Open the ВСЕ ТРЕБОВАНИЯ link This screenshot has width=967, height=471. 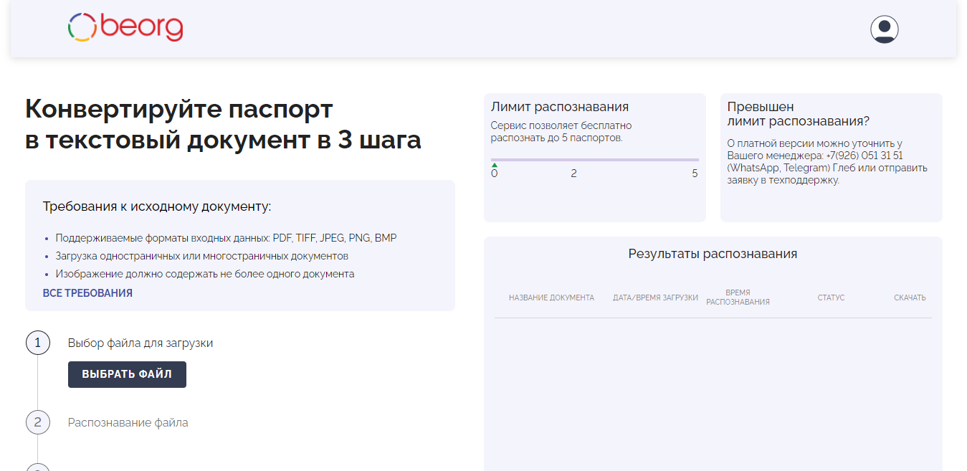[87, 293]
